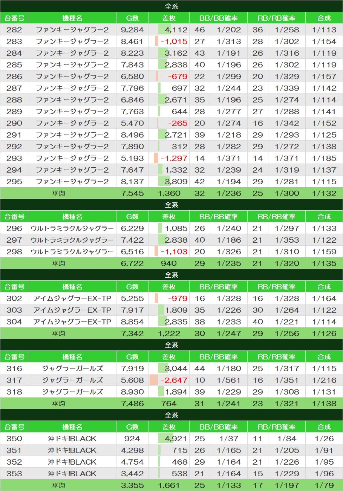Click the 差枚 value 3,162

click(x=176, y=53)
